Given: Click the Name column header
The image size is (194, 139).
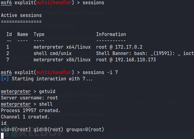Looking at the screenshot, I should [x=23, y=34].
